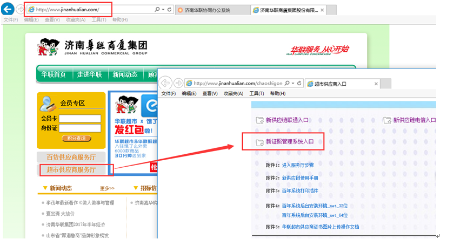Click the refresh icon in the main browser address bar
Image resolution: width=467 pixels, height=246 pixels.
pyautogui.click(x=170, y=10)
